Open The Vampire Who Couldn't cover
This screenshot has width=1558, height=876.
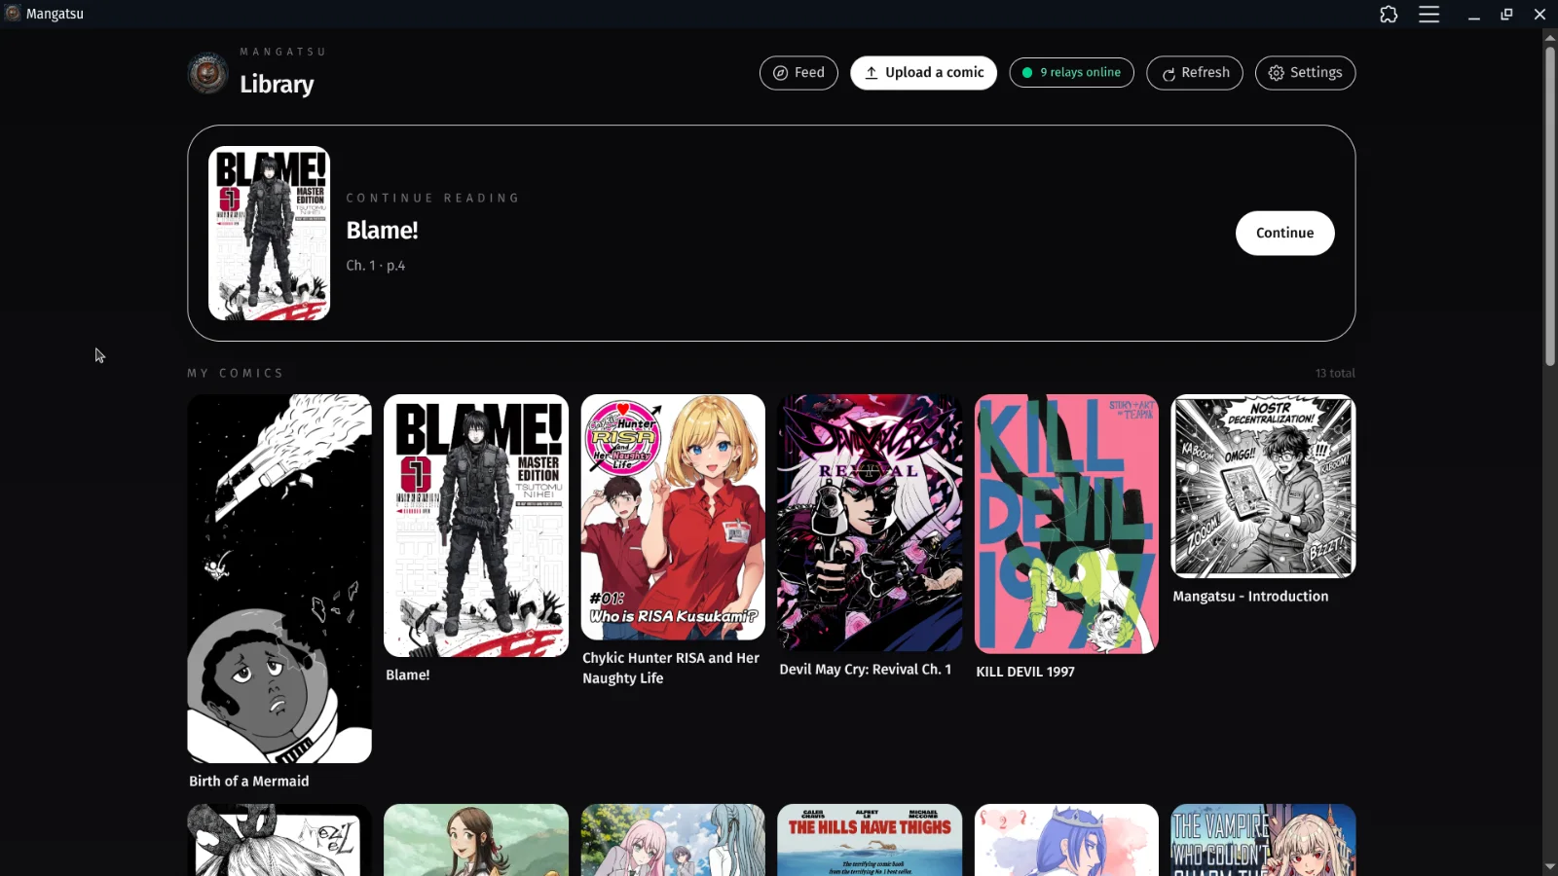pyautogui.click(x=1263, y=840)
